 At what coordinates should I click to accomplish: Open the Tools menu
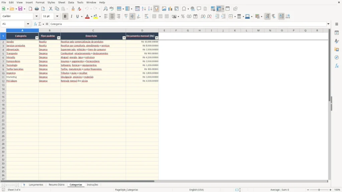pyautogui.click(x=80, y=2)
